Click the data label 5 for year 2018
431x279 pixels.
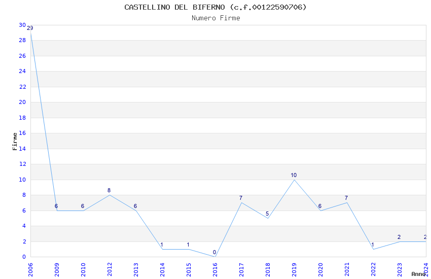coord(267,214)
